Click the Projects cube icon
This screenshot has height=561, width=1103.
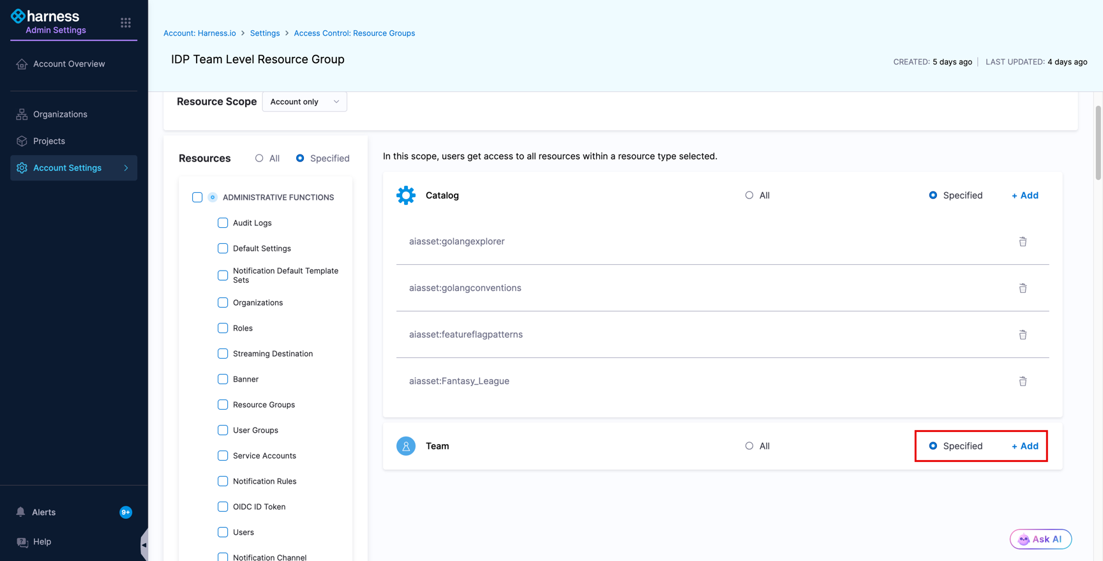(22, 141)
